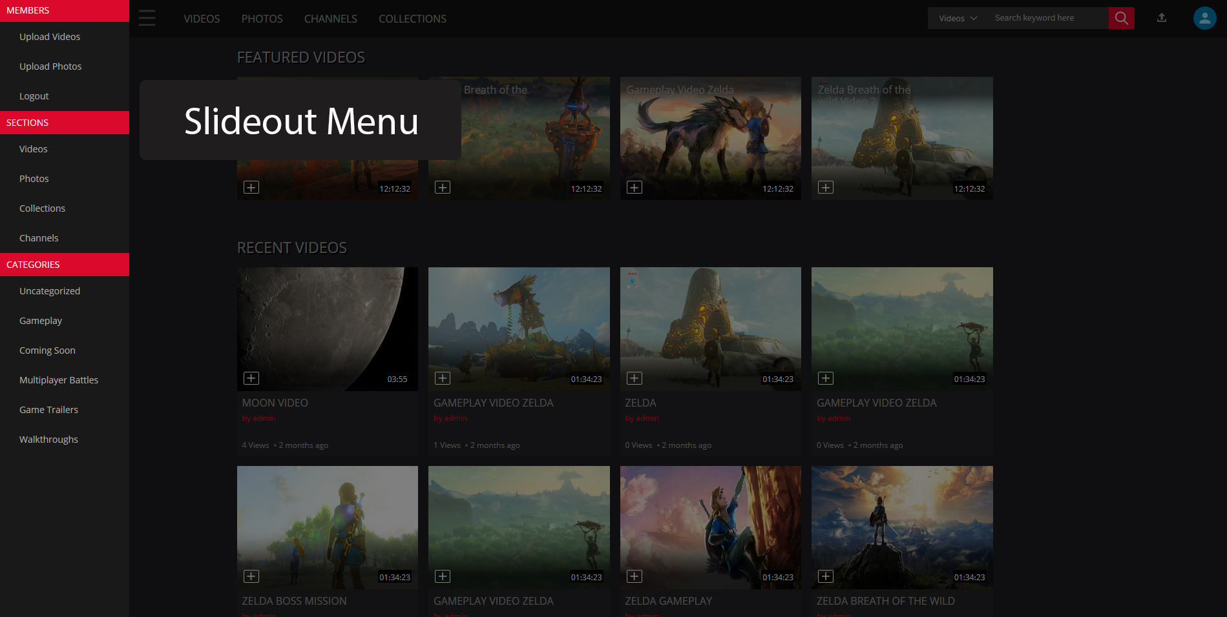Toggle the hamburger slideout menu icon

pos(147,18)
